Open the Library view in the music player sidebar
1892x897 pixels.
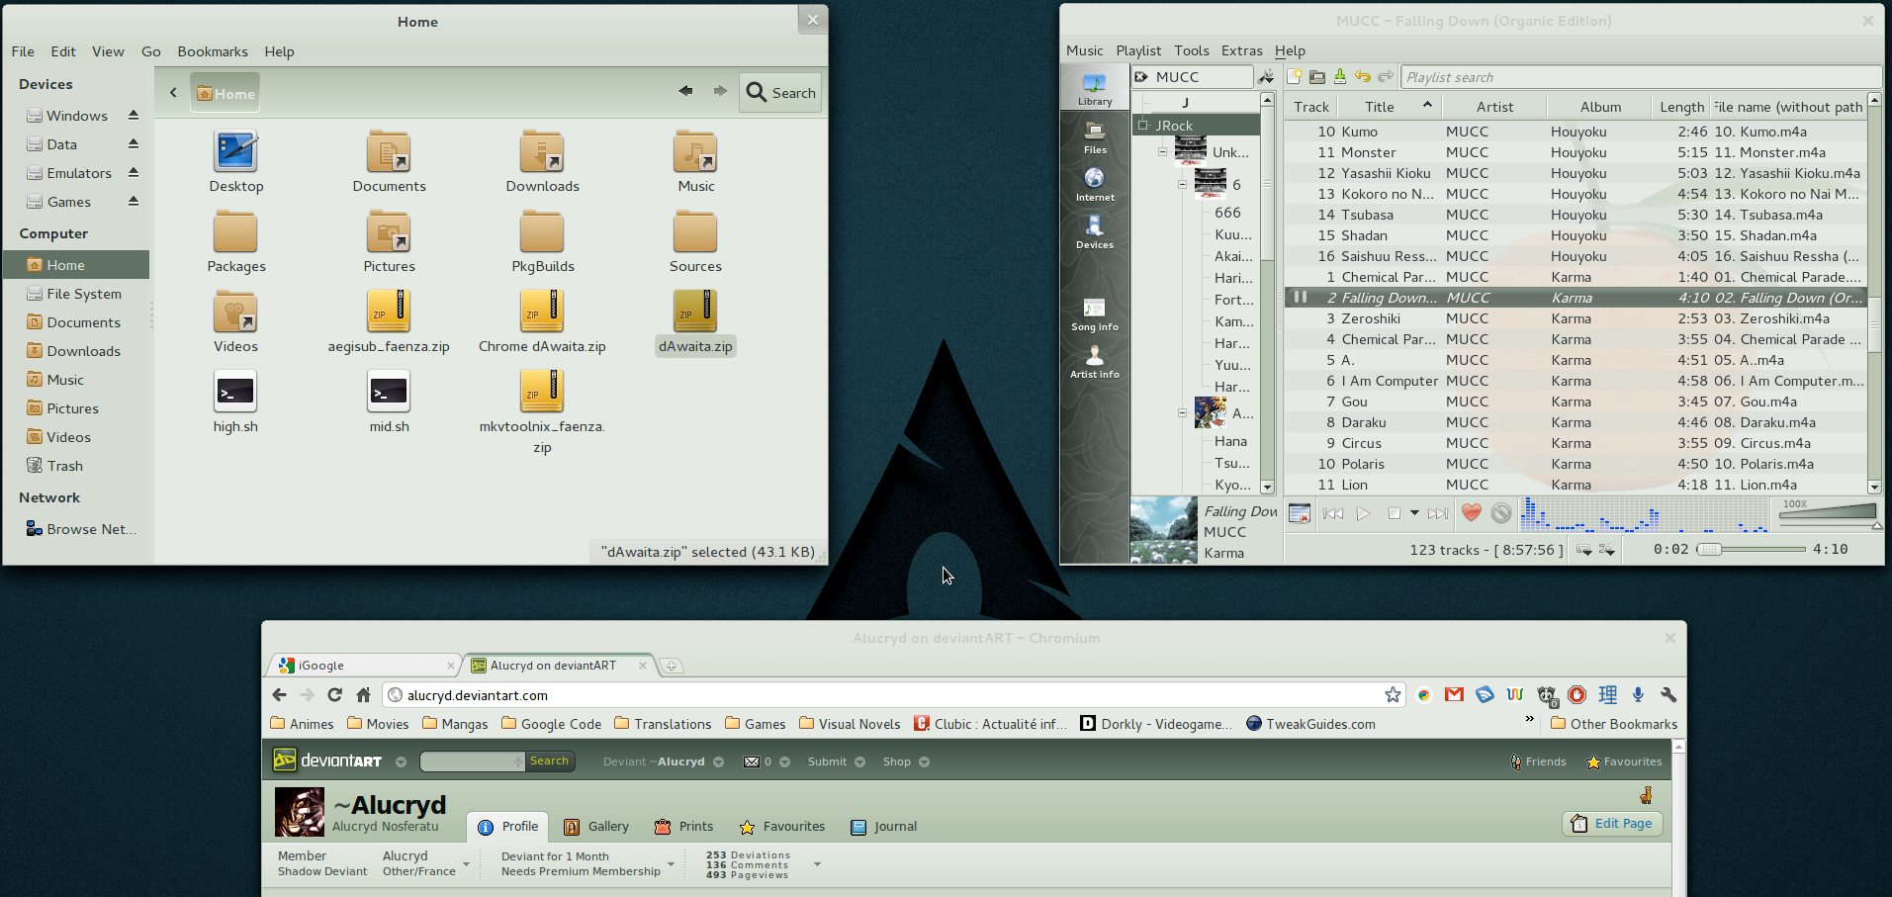pos(1094,88)
